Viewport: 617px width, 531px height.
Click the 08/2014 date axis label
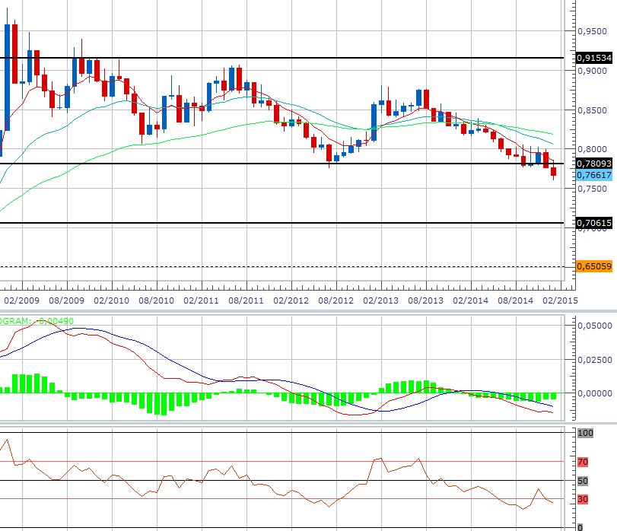(516, 300)
